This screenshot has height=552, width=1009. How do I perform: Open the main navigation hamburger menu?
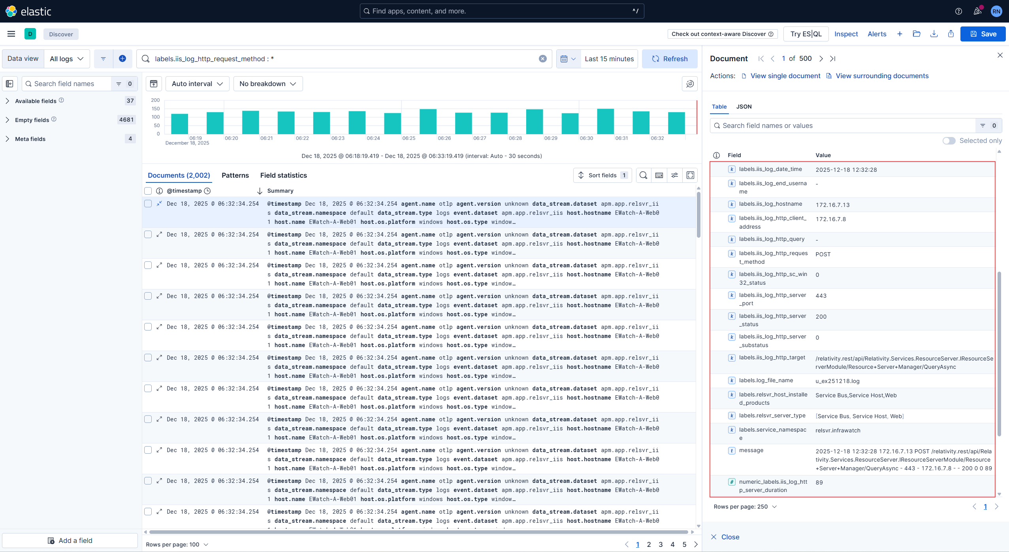coord(11,34)
